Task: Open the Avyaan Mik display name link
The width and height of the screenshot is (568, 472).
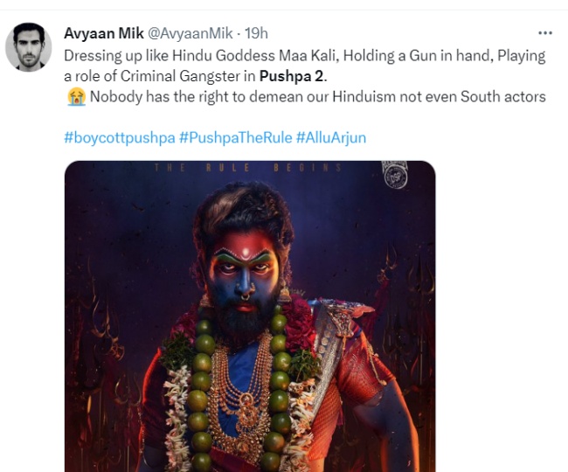Action: (97, 33)
